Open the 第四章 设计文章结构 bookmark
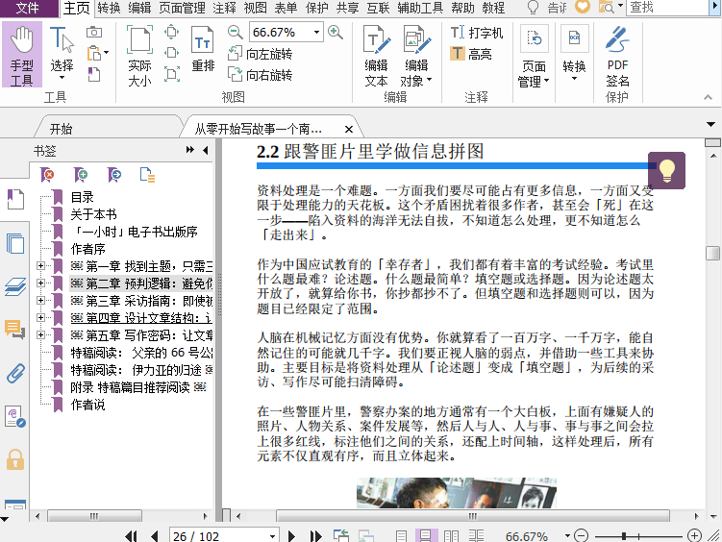 [x=141, y=318]
